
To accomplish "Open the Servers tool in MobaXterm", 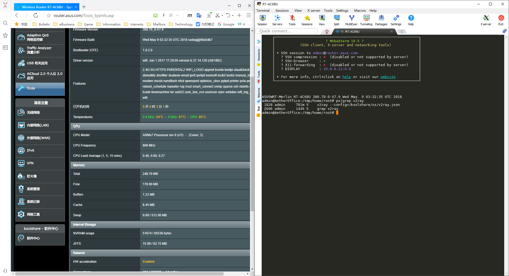I will (x=277, y=20).
